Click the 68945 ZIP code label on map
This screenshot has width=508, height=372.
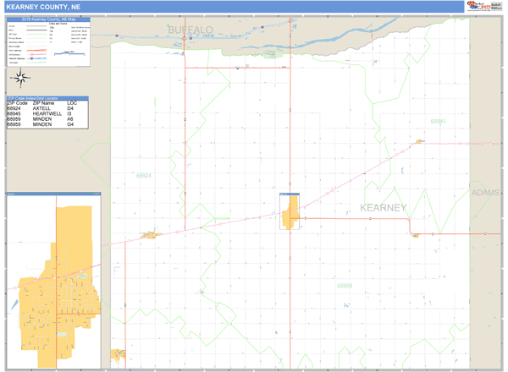click(437, 122)
